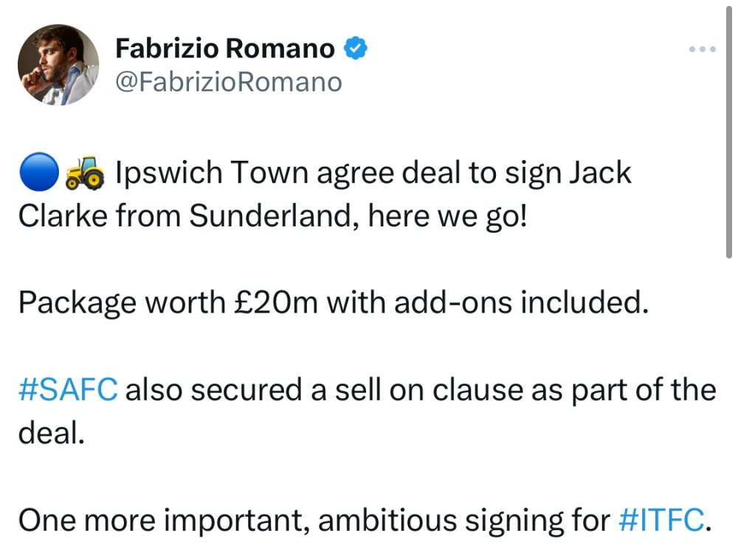Click the Fabrizio Romano display name
Viewport: 738px width, 559px height.
(x=225, y=49)
